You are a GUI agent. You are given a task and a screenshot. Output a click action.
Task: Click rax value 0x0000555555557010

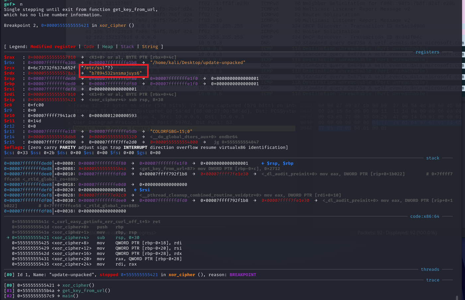click(52, 57)
